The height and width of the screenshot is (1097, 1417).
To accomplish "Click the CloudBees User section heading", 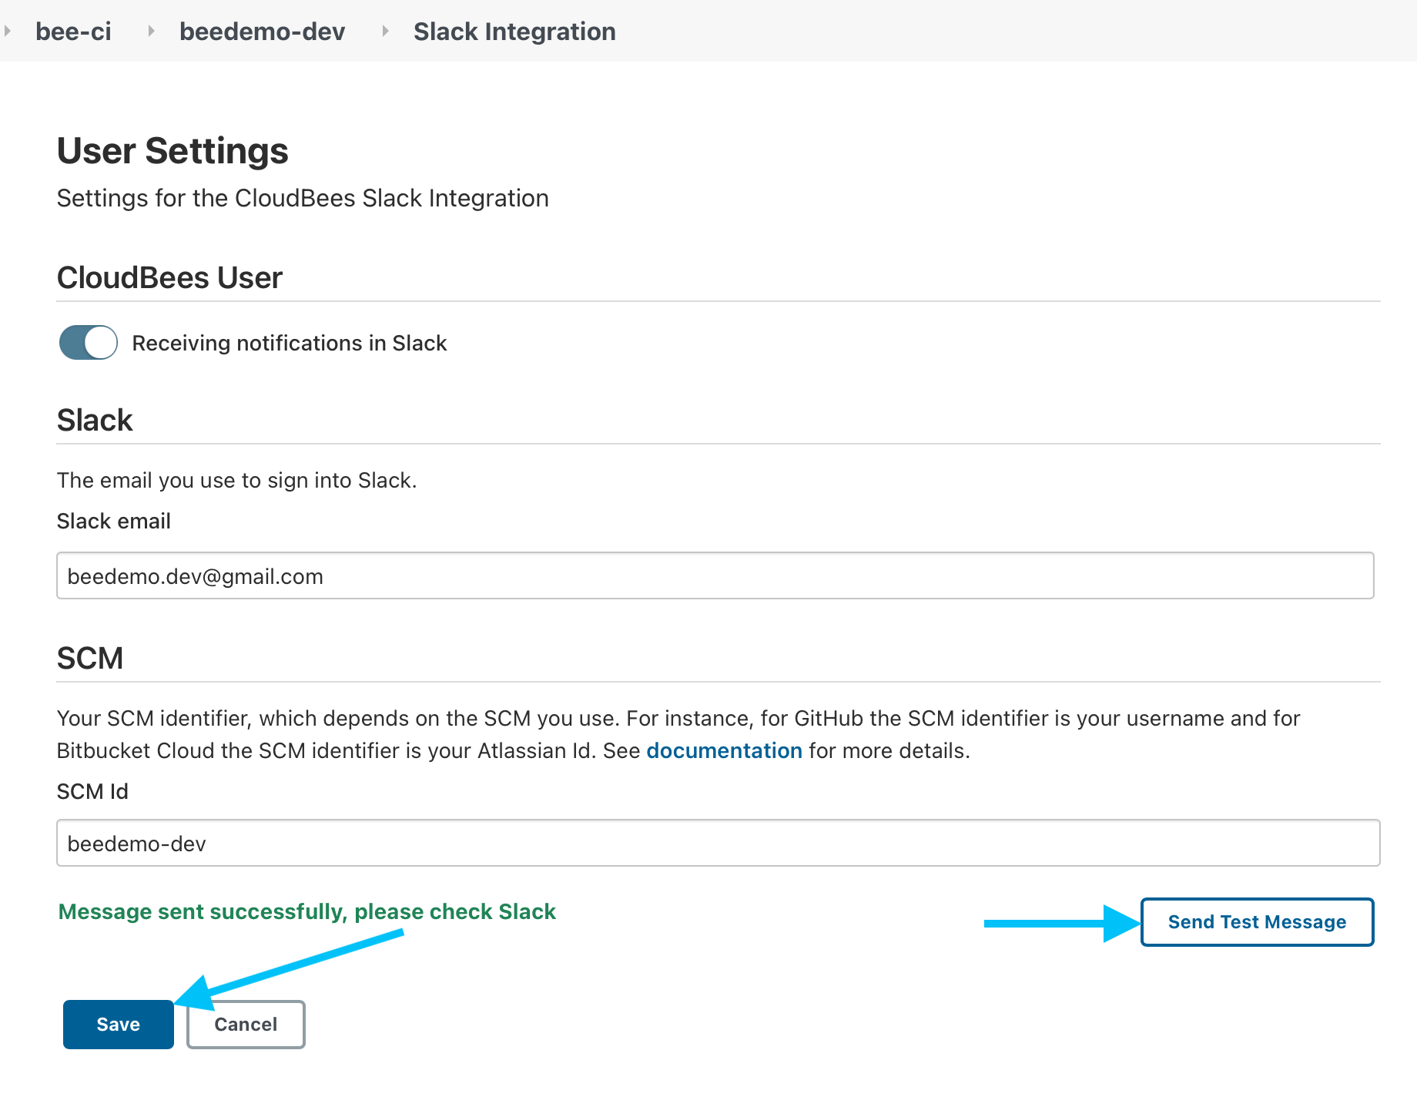I will (x=169, y=277).
